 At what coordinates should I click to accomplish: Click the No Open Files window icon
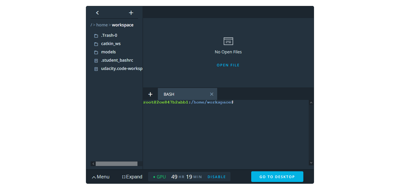click(228, 41)
